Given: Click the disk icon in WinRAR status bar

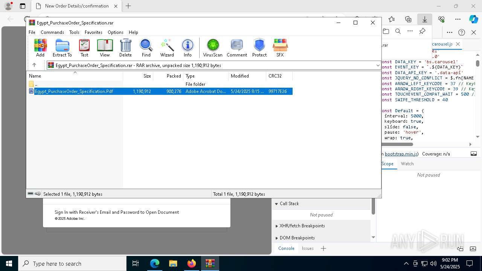Looking at the screenshot, I should tap(31, 194).
